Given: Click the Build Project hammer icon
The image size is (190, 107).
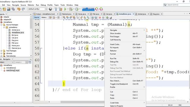Looking at the screenshot, I should tap(56, 9).
